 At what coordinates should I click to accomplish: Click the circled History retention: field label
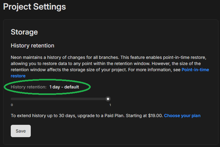pos(29,87)
